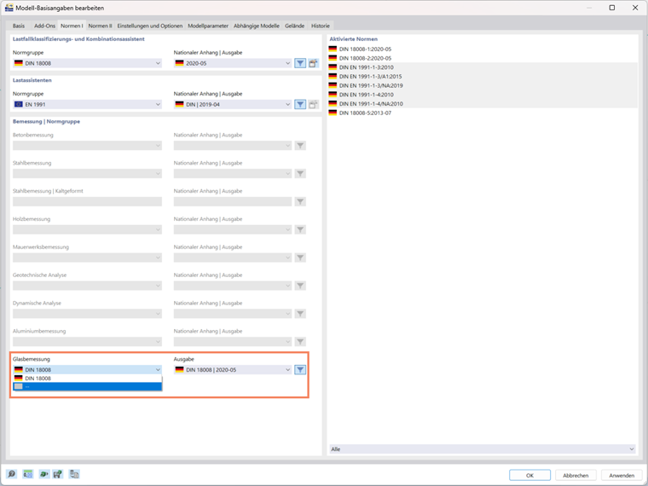Screen dimensions: 648x486
Task: Click edit-standard icon beside 2020-05 filter
Action: click(x=313, y=63)
